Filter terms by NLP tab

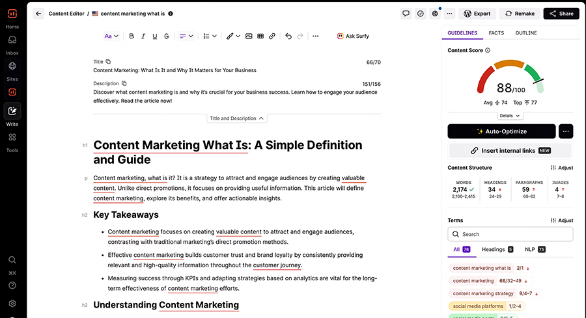[532, 249]
